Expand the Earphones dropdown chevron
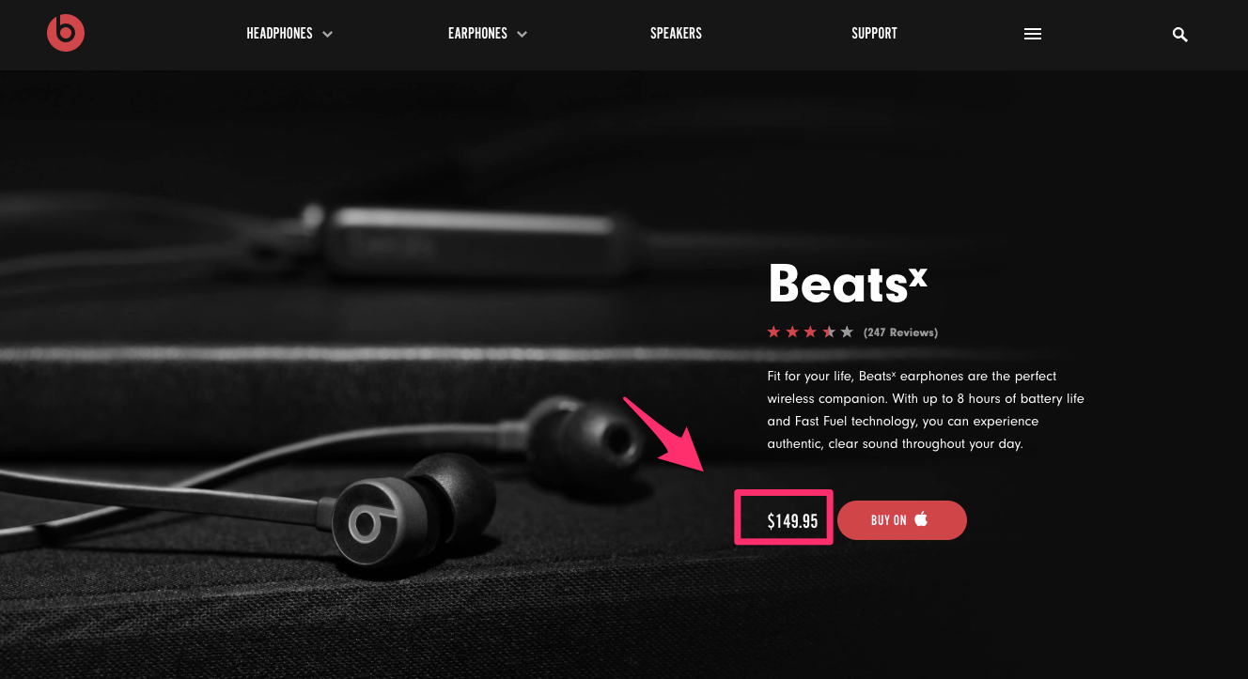The width and height of the screenshot is (1248, 679). (522, 34)
